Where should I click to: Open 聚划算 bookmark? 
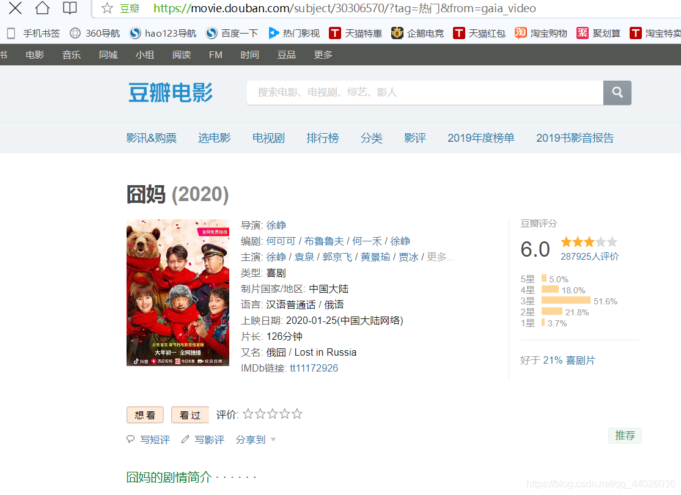pos(598,34)
